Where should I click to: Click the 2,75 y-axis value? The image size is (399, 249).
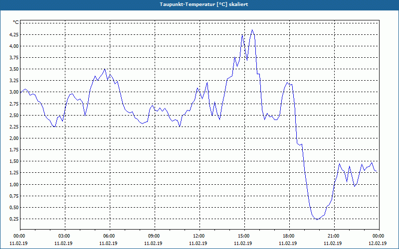tap(14, 104)
